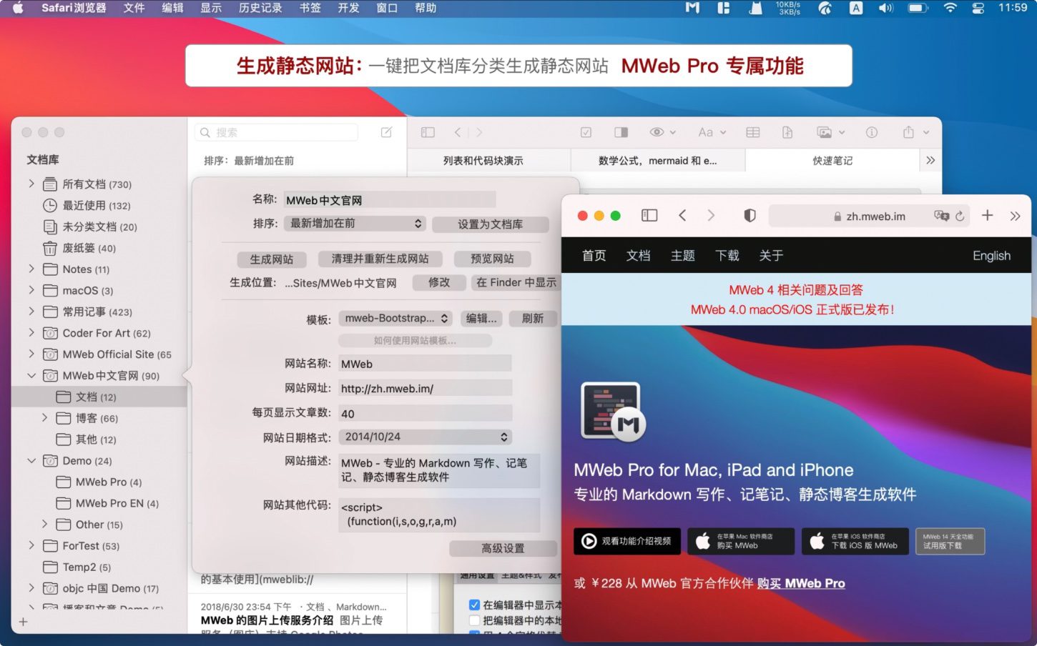Click the 购买 MWeb Pro link
The image size is (1037, 646).
(801, 584)
